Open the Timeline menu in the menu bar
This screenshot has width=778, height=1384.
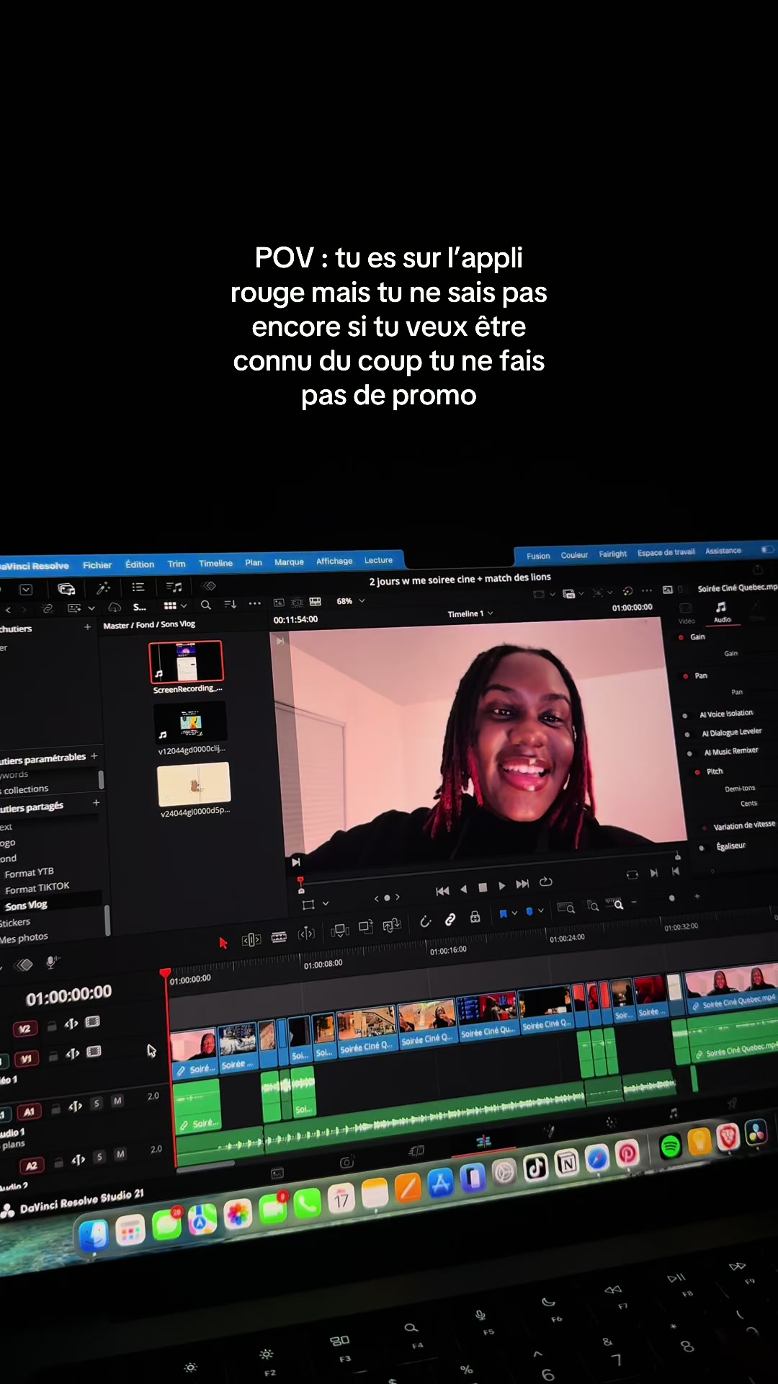215,563
